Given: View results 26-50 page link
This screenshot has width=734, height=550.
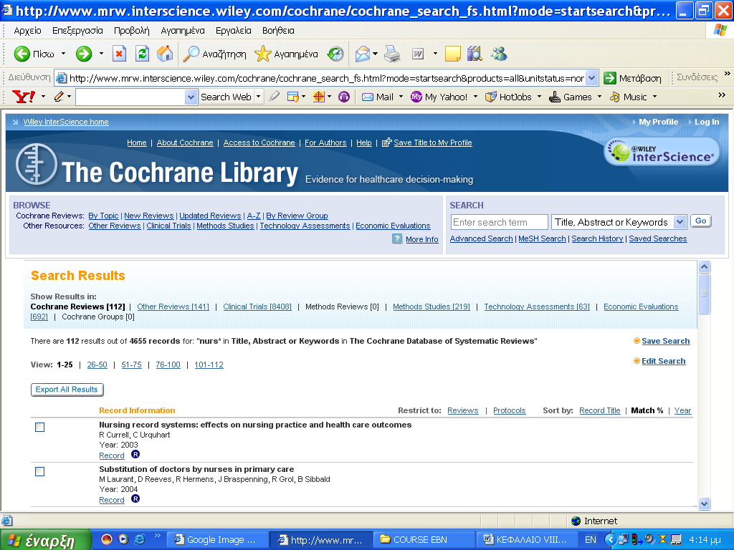Looking at the screenshot, I should pos(97,365).
